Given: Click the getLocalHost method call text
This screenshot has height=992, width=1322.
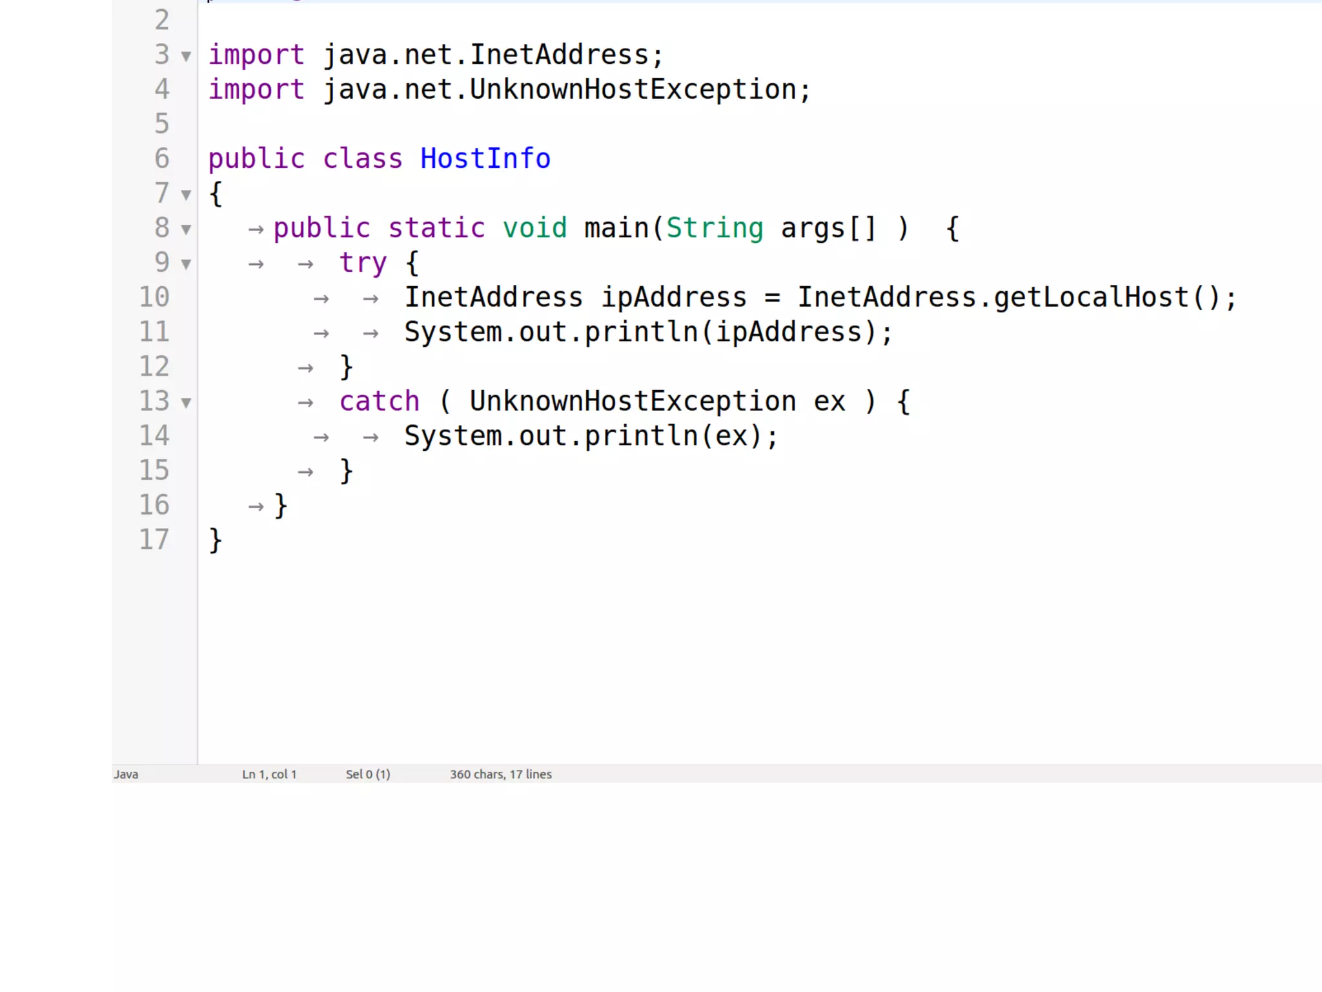Looking at the screenshot, I should coord(1090,297).
